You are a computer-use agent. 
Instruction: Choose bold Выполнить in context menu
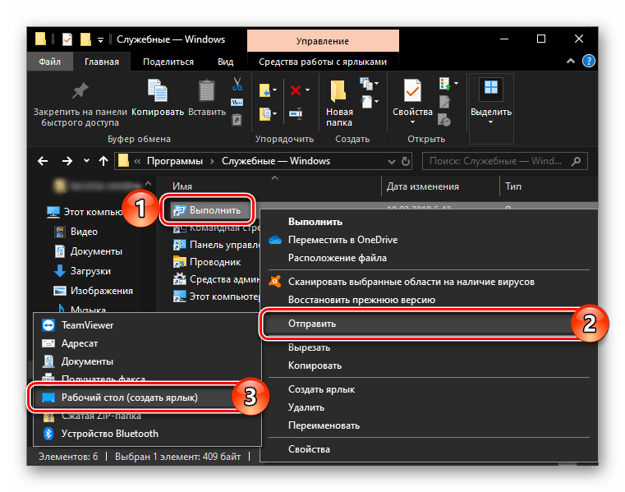(315, 222)
